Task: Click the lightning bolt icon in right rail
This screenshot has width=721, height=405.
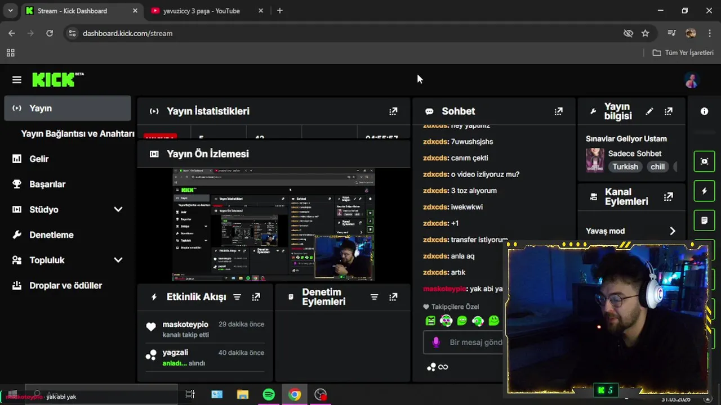Action: (x=704, y=191)
